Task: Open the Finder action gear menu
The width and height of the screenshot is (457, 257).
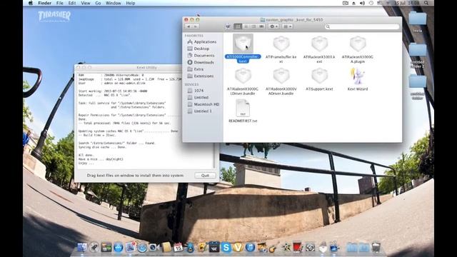Action: pyautogui.click(x=273, y=26)
